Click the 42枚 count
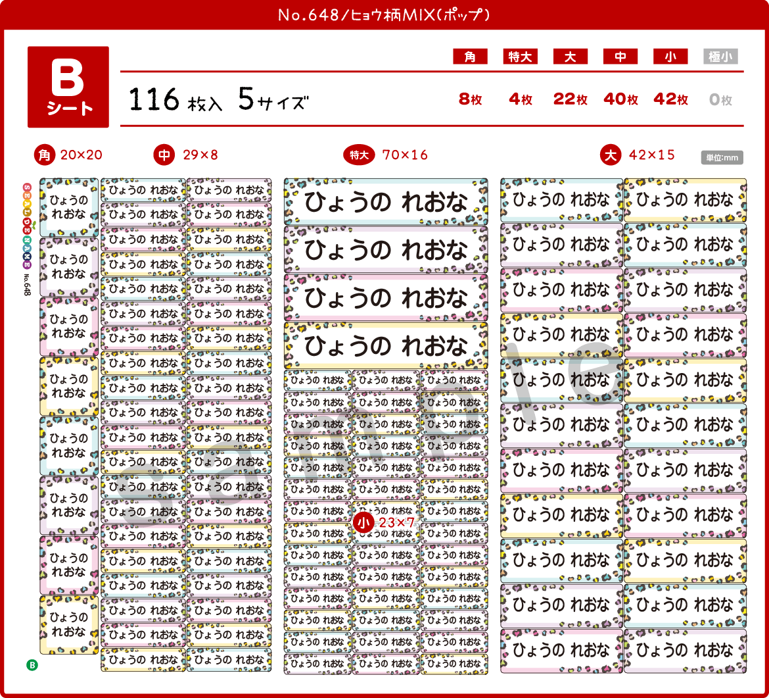Image resolution: width=769 pixels, height=698 pixels. [670, 99]
